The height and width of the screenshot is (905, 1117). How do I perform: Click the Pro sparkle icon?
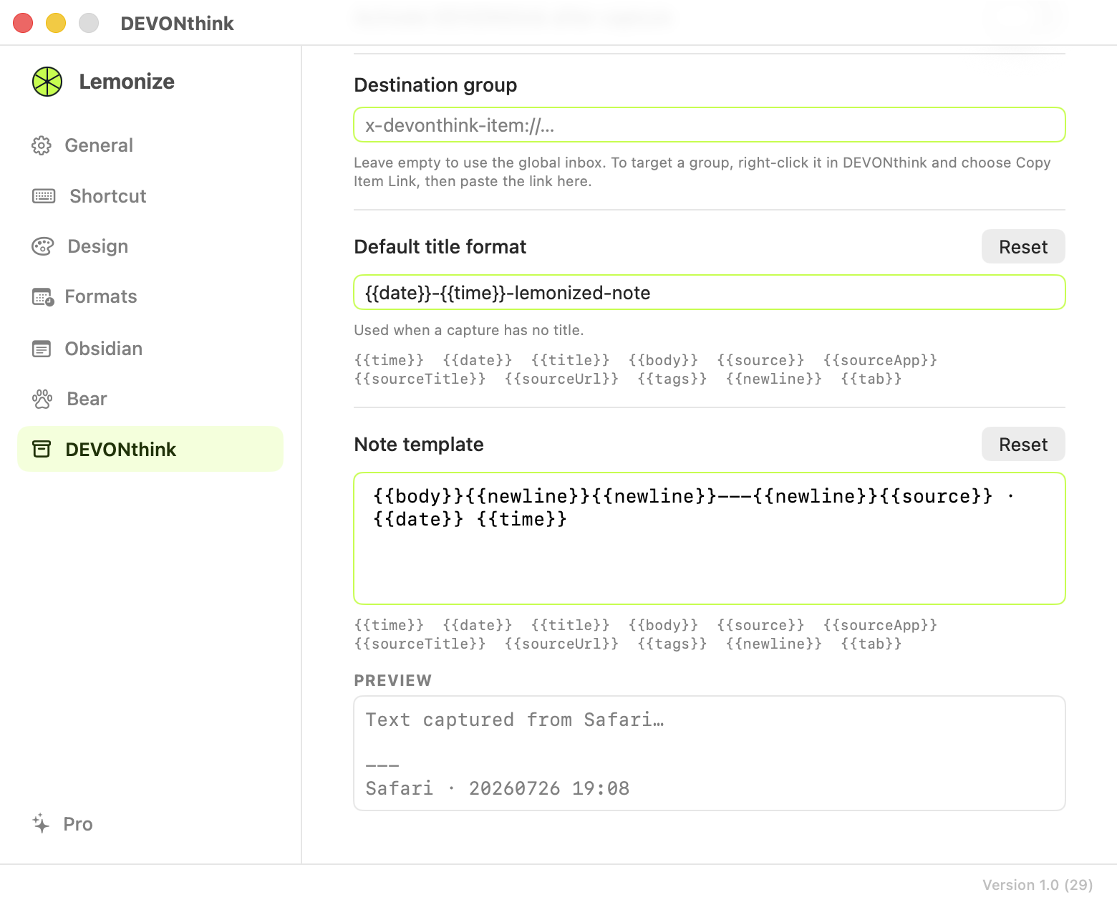coord(41,823)
